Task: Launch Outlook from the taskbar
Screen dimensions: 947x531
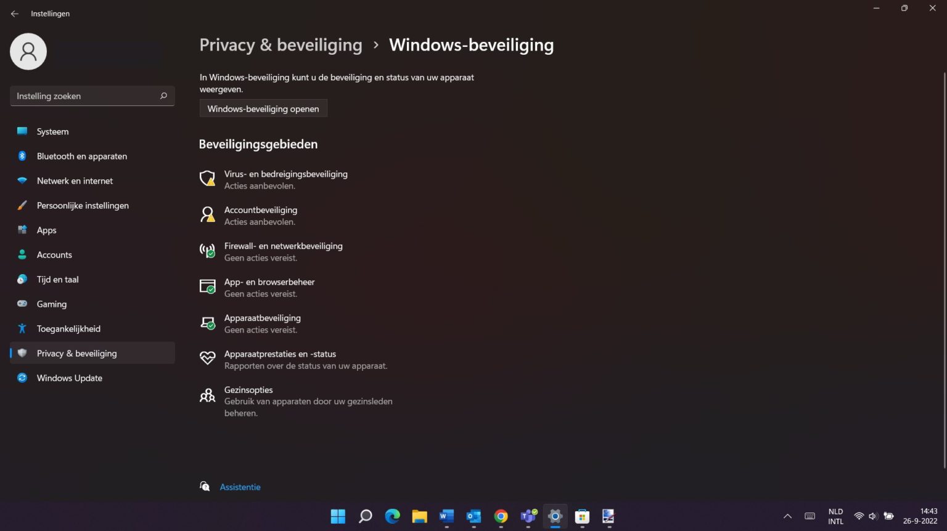Action: pyautogui.click(x=473, y=516)
